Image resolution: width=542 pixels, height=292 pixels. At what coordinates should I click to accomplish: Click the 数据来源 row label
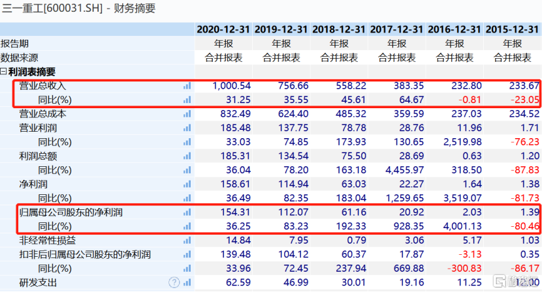[x=20, y=58]
